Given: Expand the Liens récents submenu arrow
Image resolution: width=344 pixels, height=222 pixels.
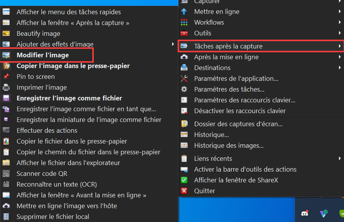Looking at the screenshot, I should click(340, 158).
